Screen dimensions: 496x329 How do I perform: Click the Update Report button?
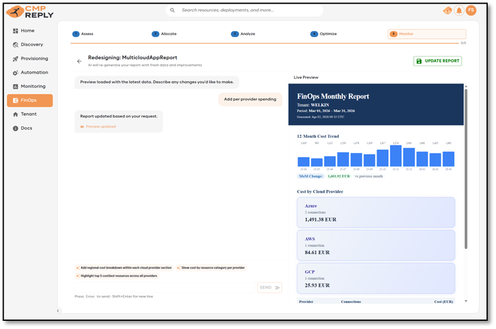tap(437, 61)
